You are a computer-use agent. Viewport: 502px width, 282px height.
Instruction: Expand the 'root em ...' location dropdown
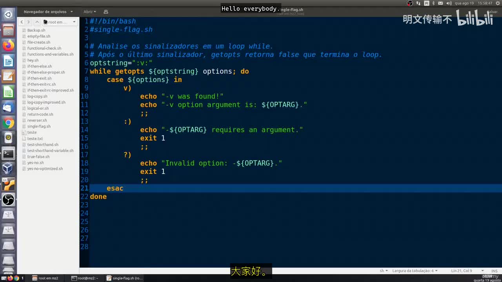[x=60, y=22]
